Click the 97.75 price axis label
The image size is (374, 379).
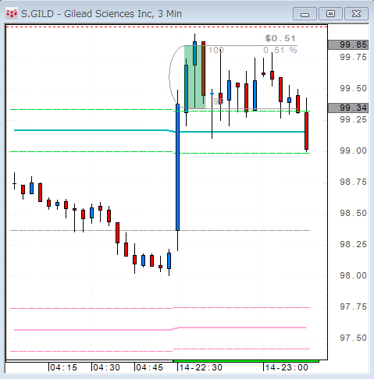point(353,306)
